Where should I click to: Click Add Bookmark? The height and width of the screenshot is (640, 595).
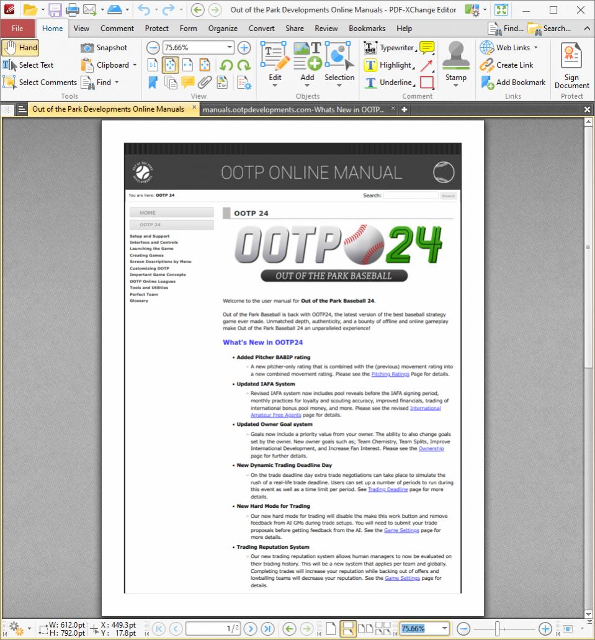512,82
